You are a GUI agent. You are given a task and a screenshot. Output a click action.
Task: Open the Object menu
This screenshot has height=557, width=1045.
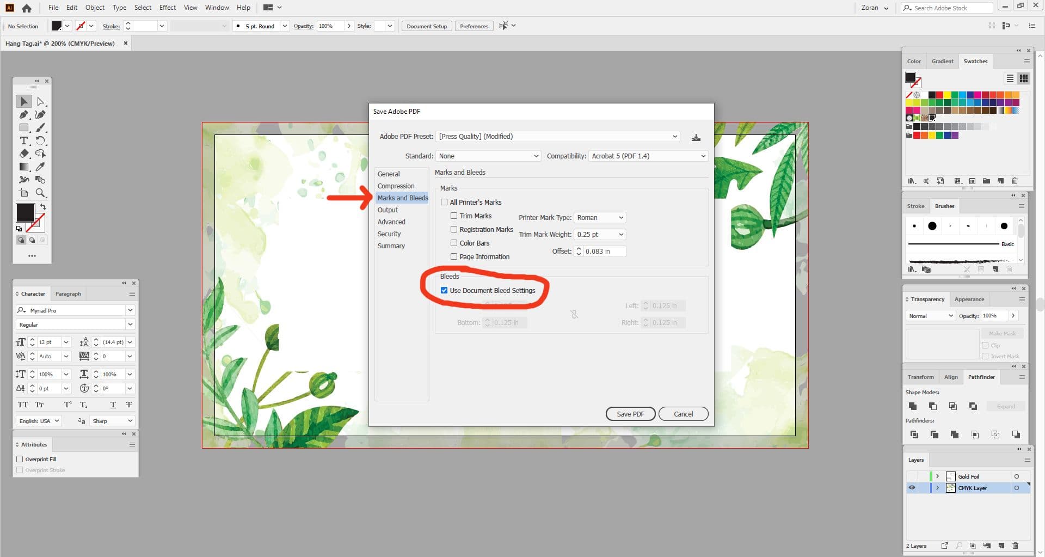click(95, 8)
